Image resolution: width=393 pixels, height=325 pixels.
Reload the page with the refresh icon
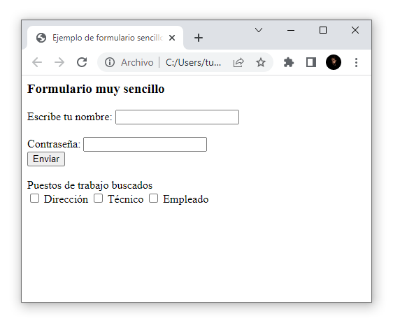[x=82, y=62]
